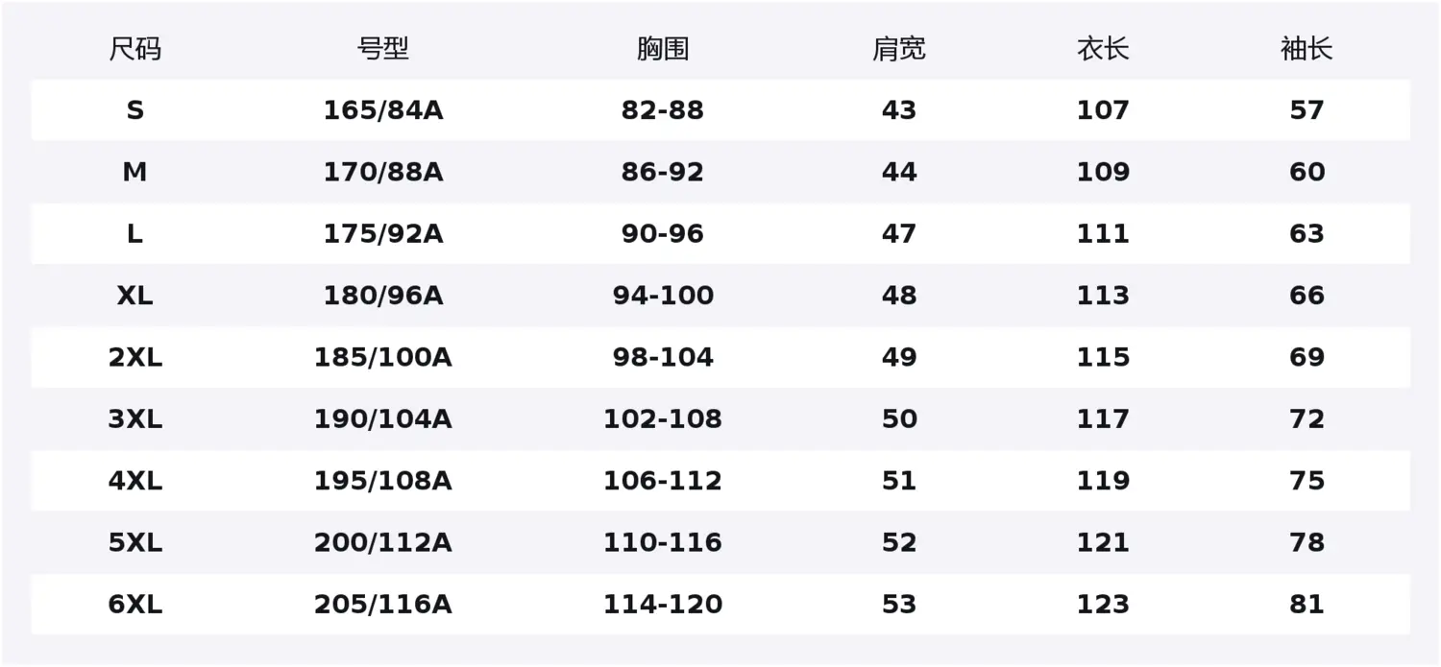Click the 3XL size label

pyautogui.click(x=134, y=419)
